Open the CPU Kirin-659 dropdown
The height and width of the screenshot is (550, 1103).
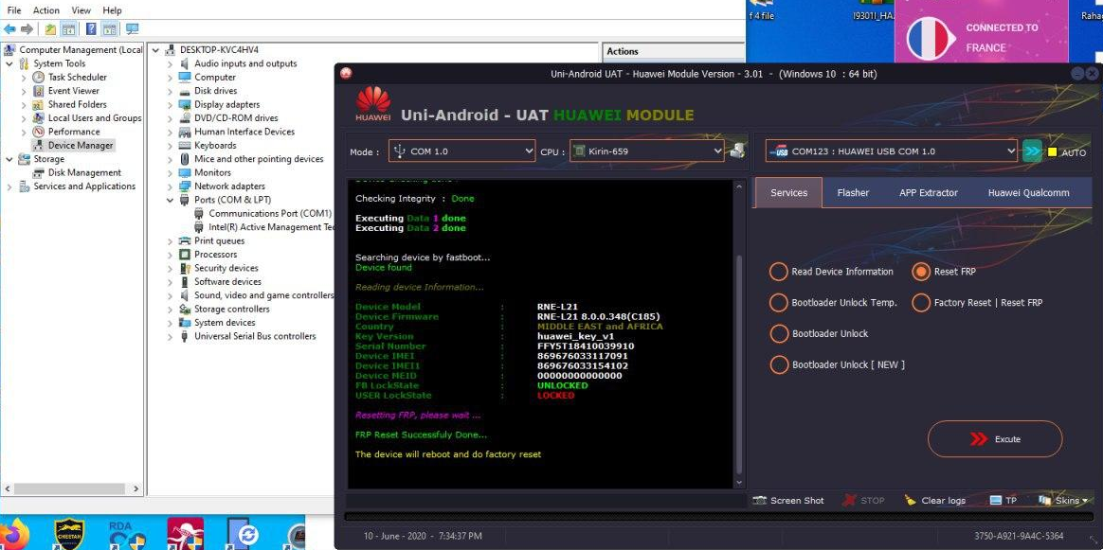646,151
